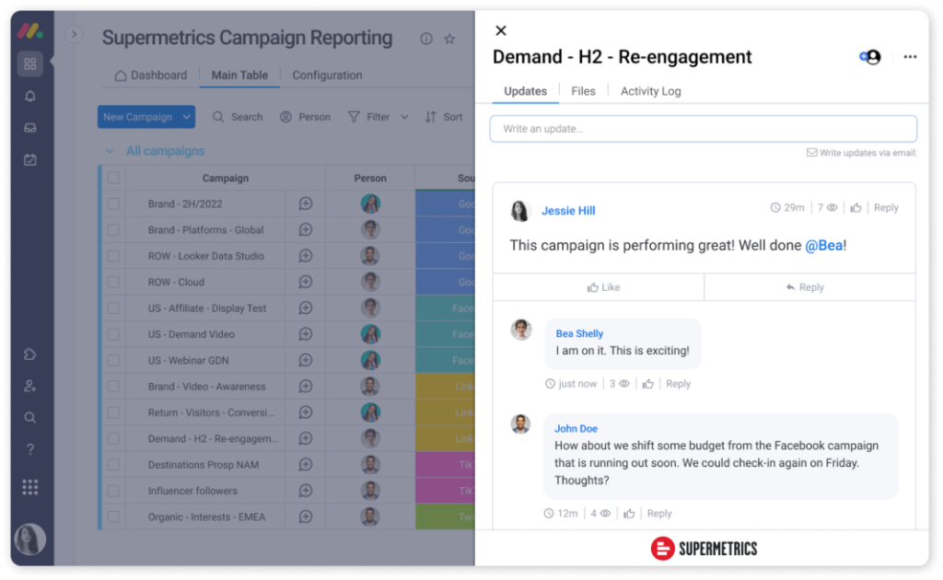Viewport: 943px width, 580px height.
Task: Click the wide Reply button under Jessie's update
Action: 810,287
